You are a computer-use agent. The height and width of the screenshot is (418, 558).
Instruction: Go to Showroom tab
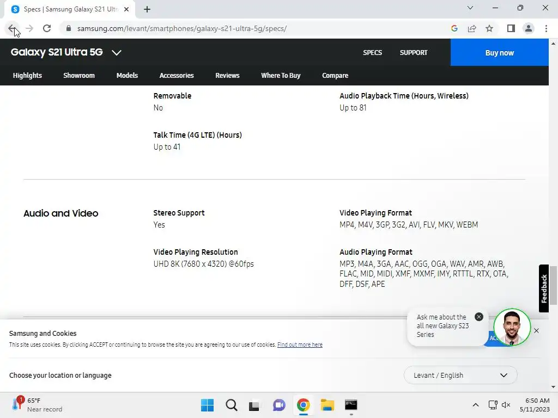click(x=79, y=75)
